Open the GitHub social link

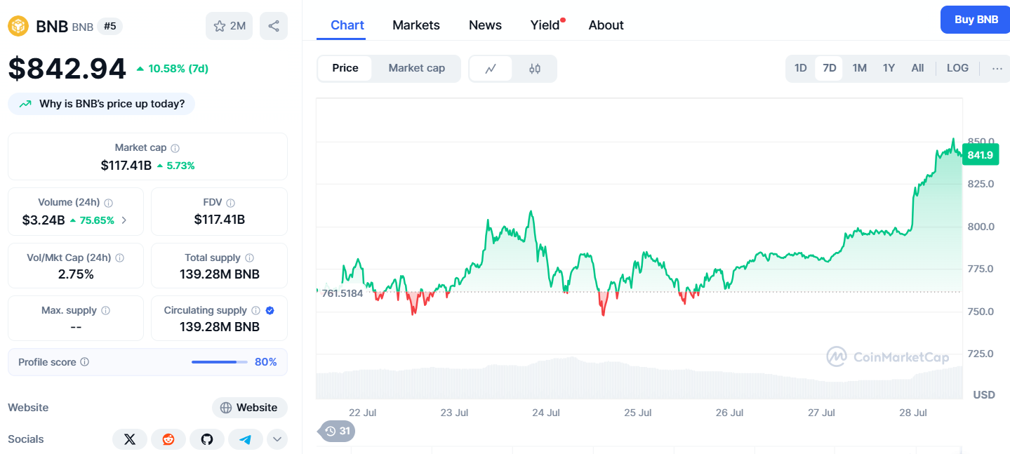pyautogui.click(x=207, y=439)
